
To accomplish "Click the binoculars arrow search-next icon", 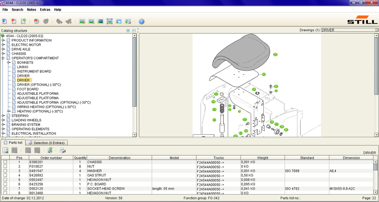I will pos(69,21).
